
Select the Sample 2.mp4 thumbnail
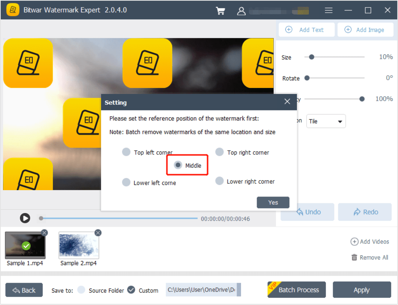[x=79, y=245]
